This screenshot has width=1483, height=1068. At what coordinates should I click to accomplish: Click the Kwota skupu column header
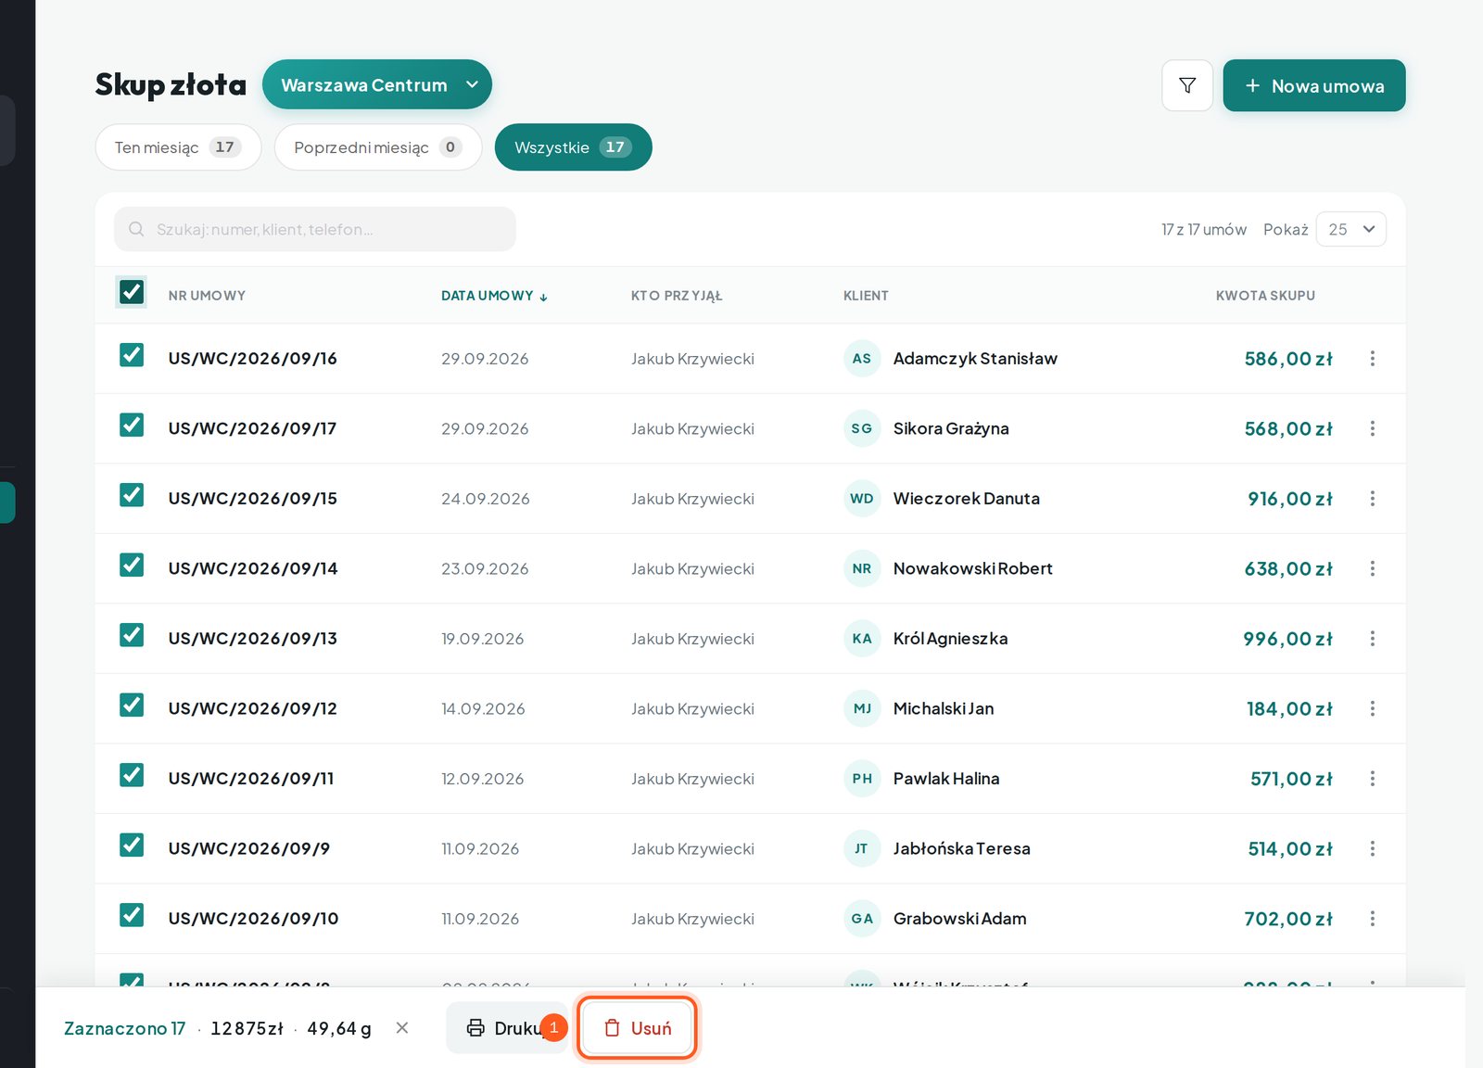(x=1265, y=296)
